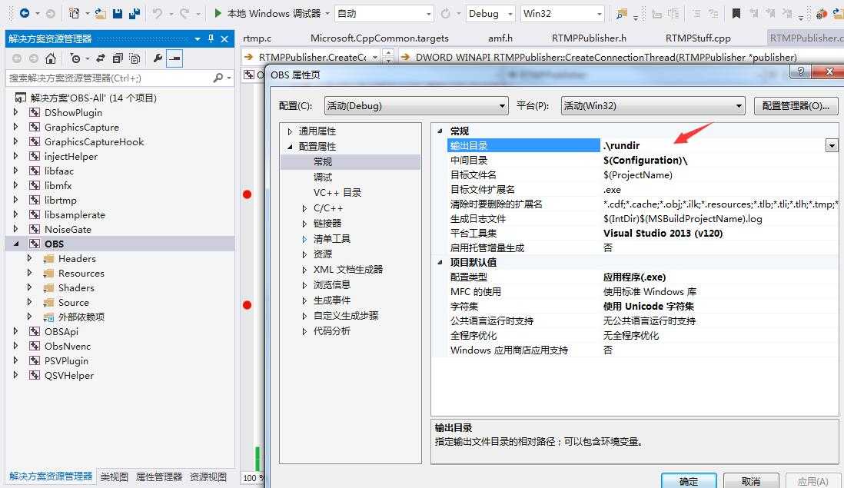The width and height of the screenshot is (844, 488).
Task: Switch to the 类视图 bottom tab
Action: tap(114, 476)
